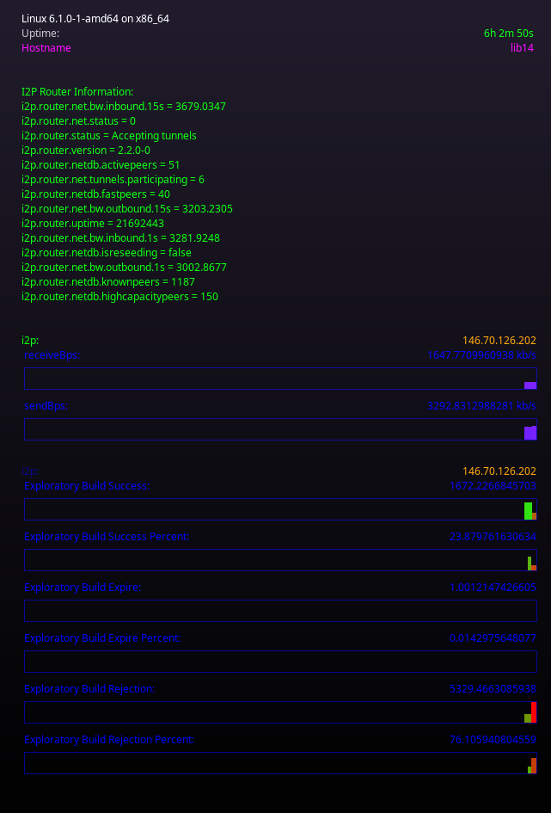Click the 1647.7709960938 kb/s value
This screenshot has width=551, height=813.
pyautogui.click(x=481, y=355)
